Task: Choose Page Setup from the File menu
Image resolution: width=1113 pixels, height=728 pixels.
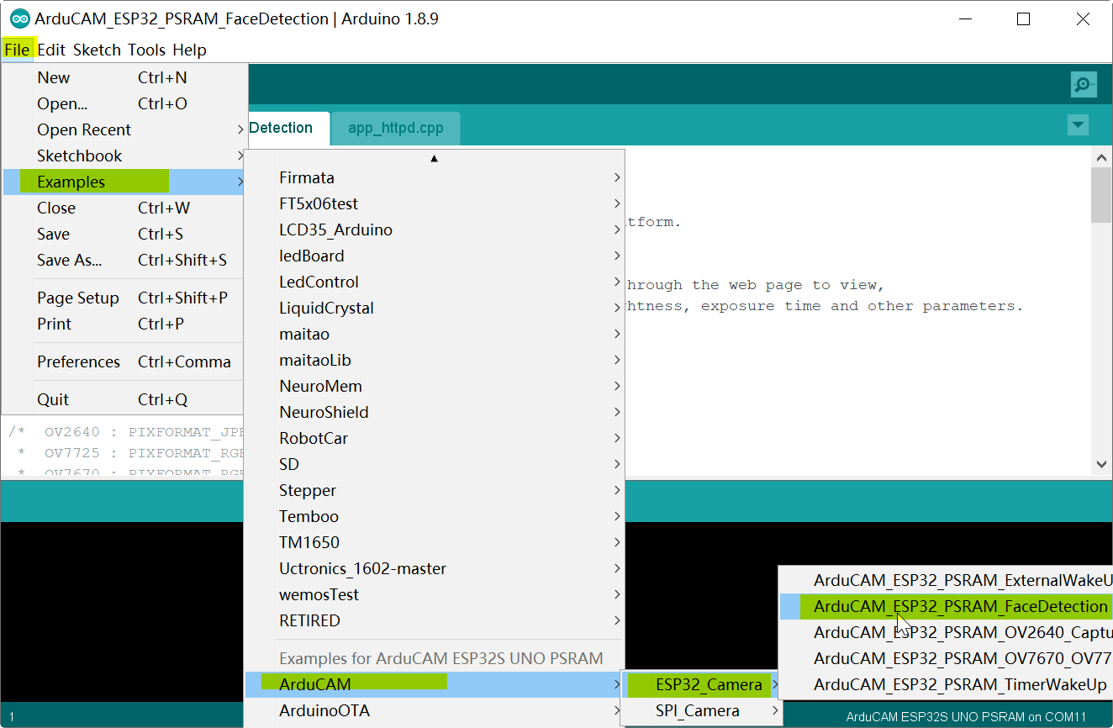Action: (124, 298)
